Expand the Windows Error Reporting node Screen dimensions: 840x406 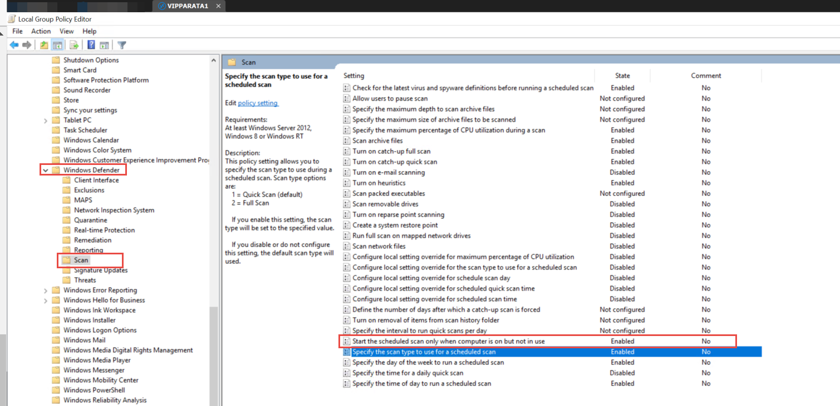46,290
